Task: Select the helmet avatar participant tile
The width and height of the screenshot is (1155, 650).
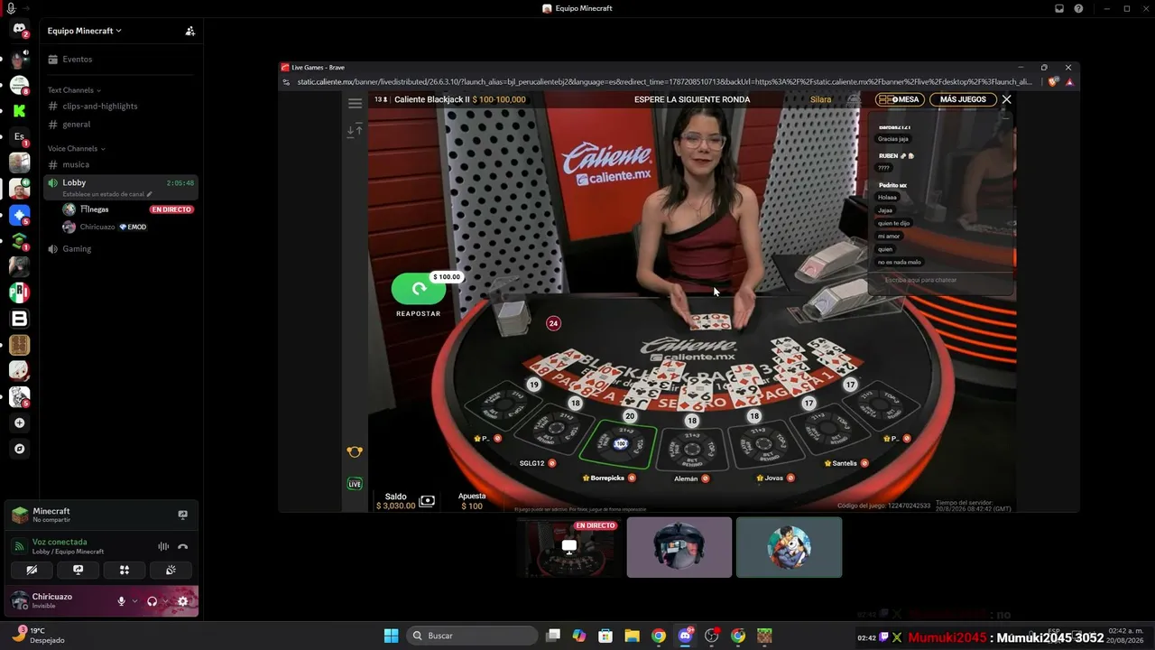Action: pos(679,547)
